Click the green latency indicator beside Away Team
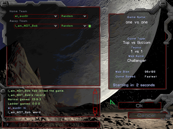The image size is (173, 129). 89,26
